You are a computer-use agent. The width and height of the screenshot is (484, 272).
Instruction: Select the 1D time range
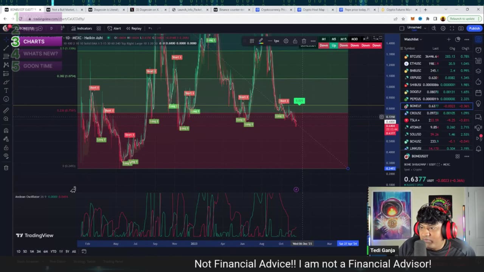click(19, 252)
